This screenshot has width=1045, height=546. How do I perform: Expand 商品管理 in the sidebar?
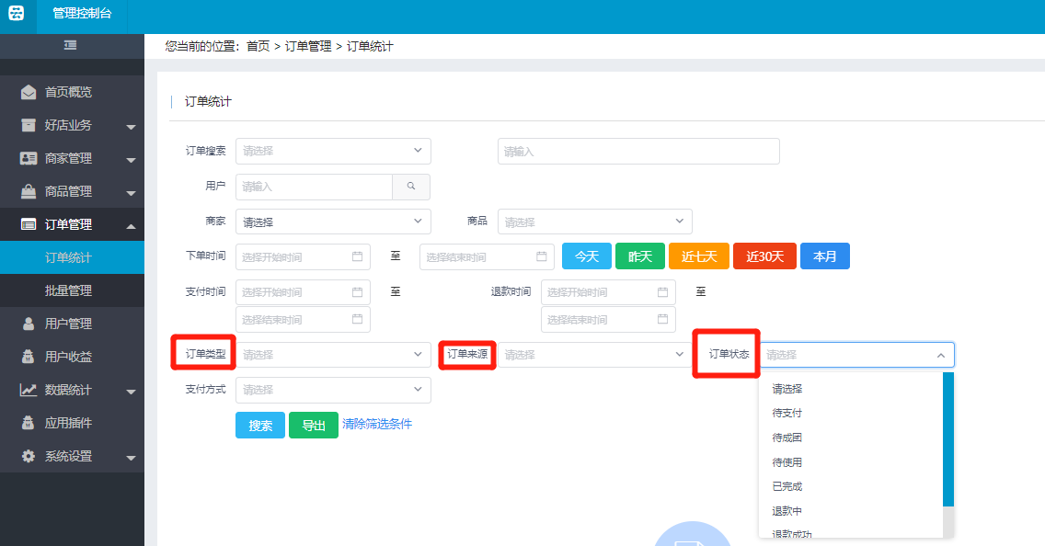coord(78,191)
